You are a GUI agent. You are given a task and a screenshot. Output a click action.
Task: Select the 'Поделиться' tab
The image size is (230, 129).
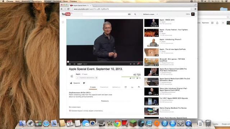point(104,87)
